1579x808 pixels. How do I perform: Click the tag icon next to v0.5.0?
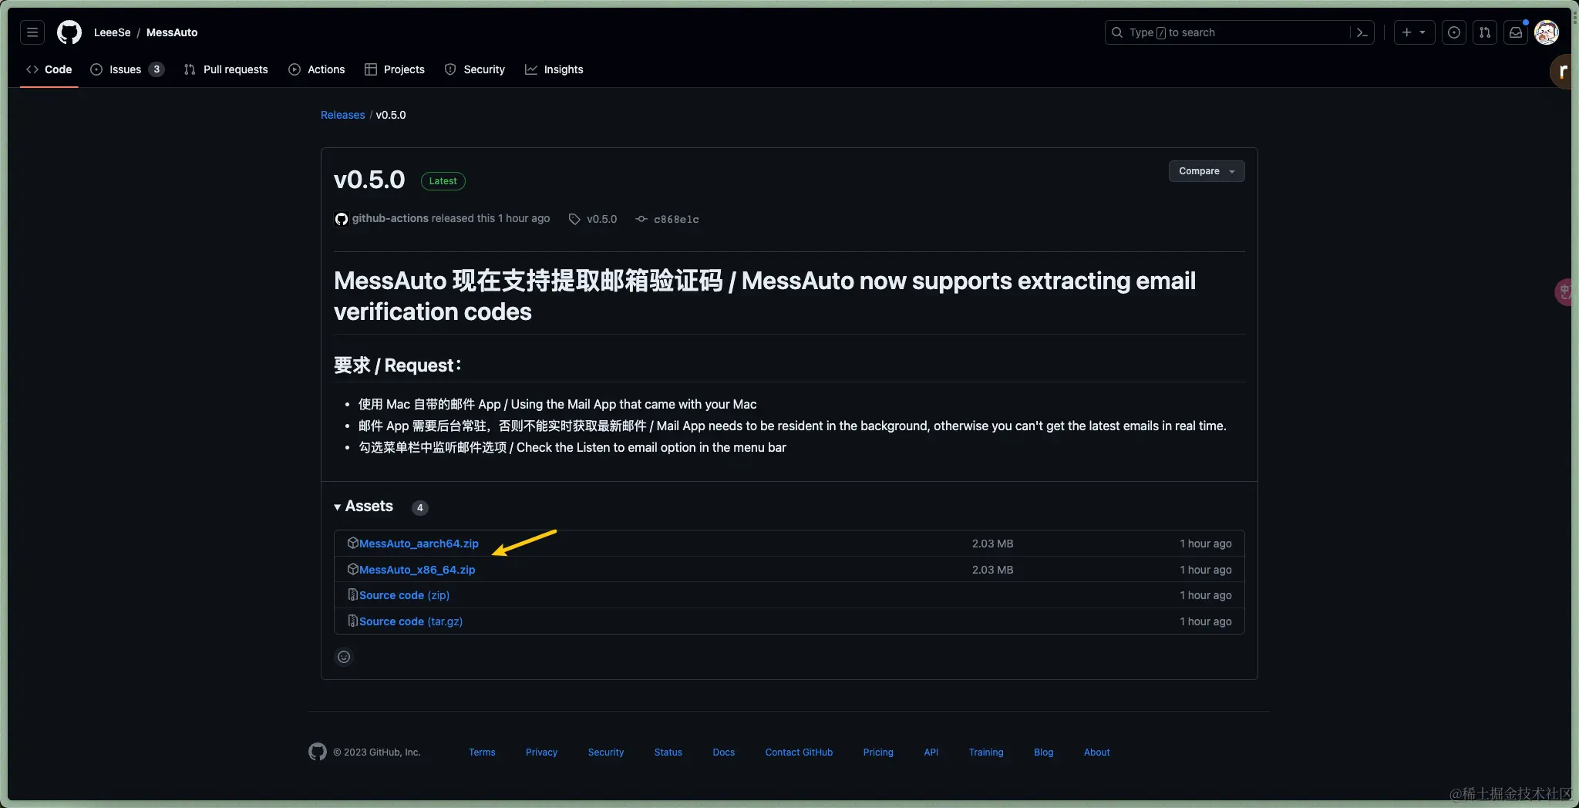tap(574, 219)
